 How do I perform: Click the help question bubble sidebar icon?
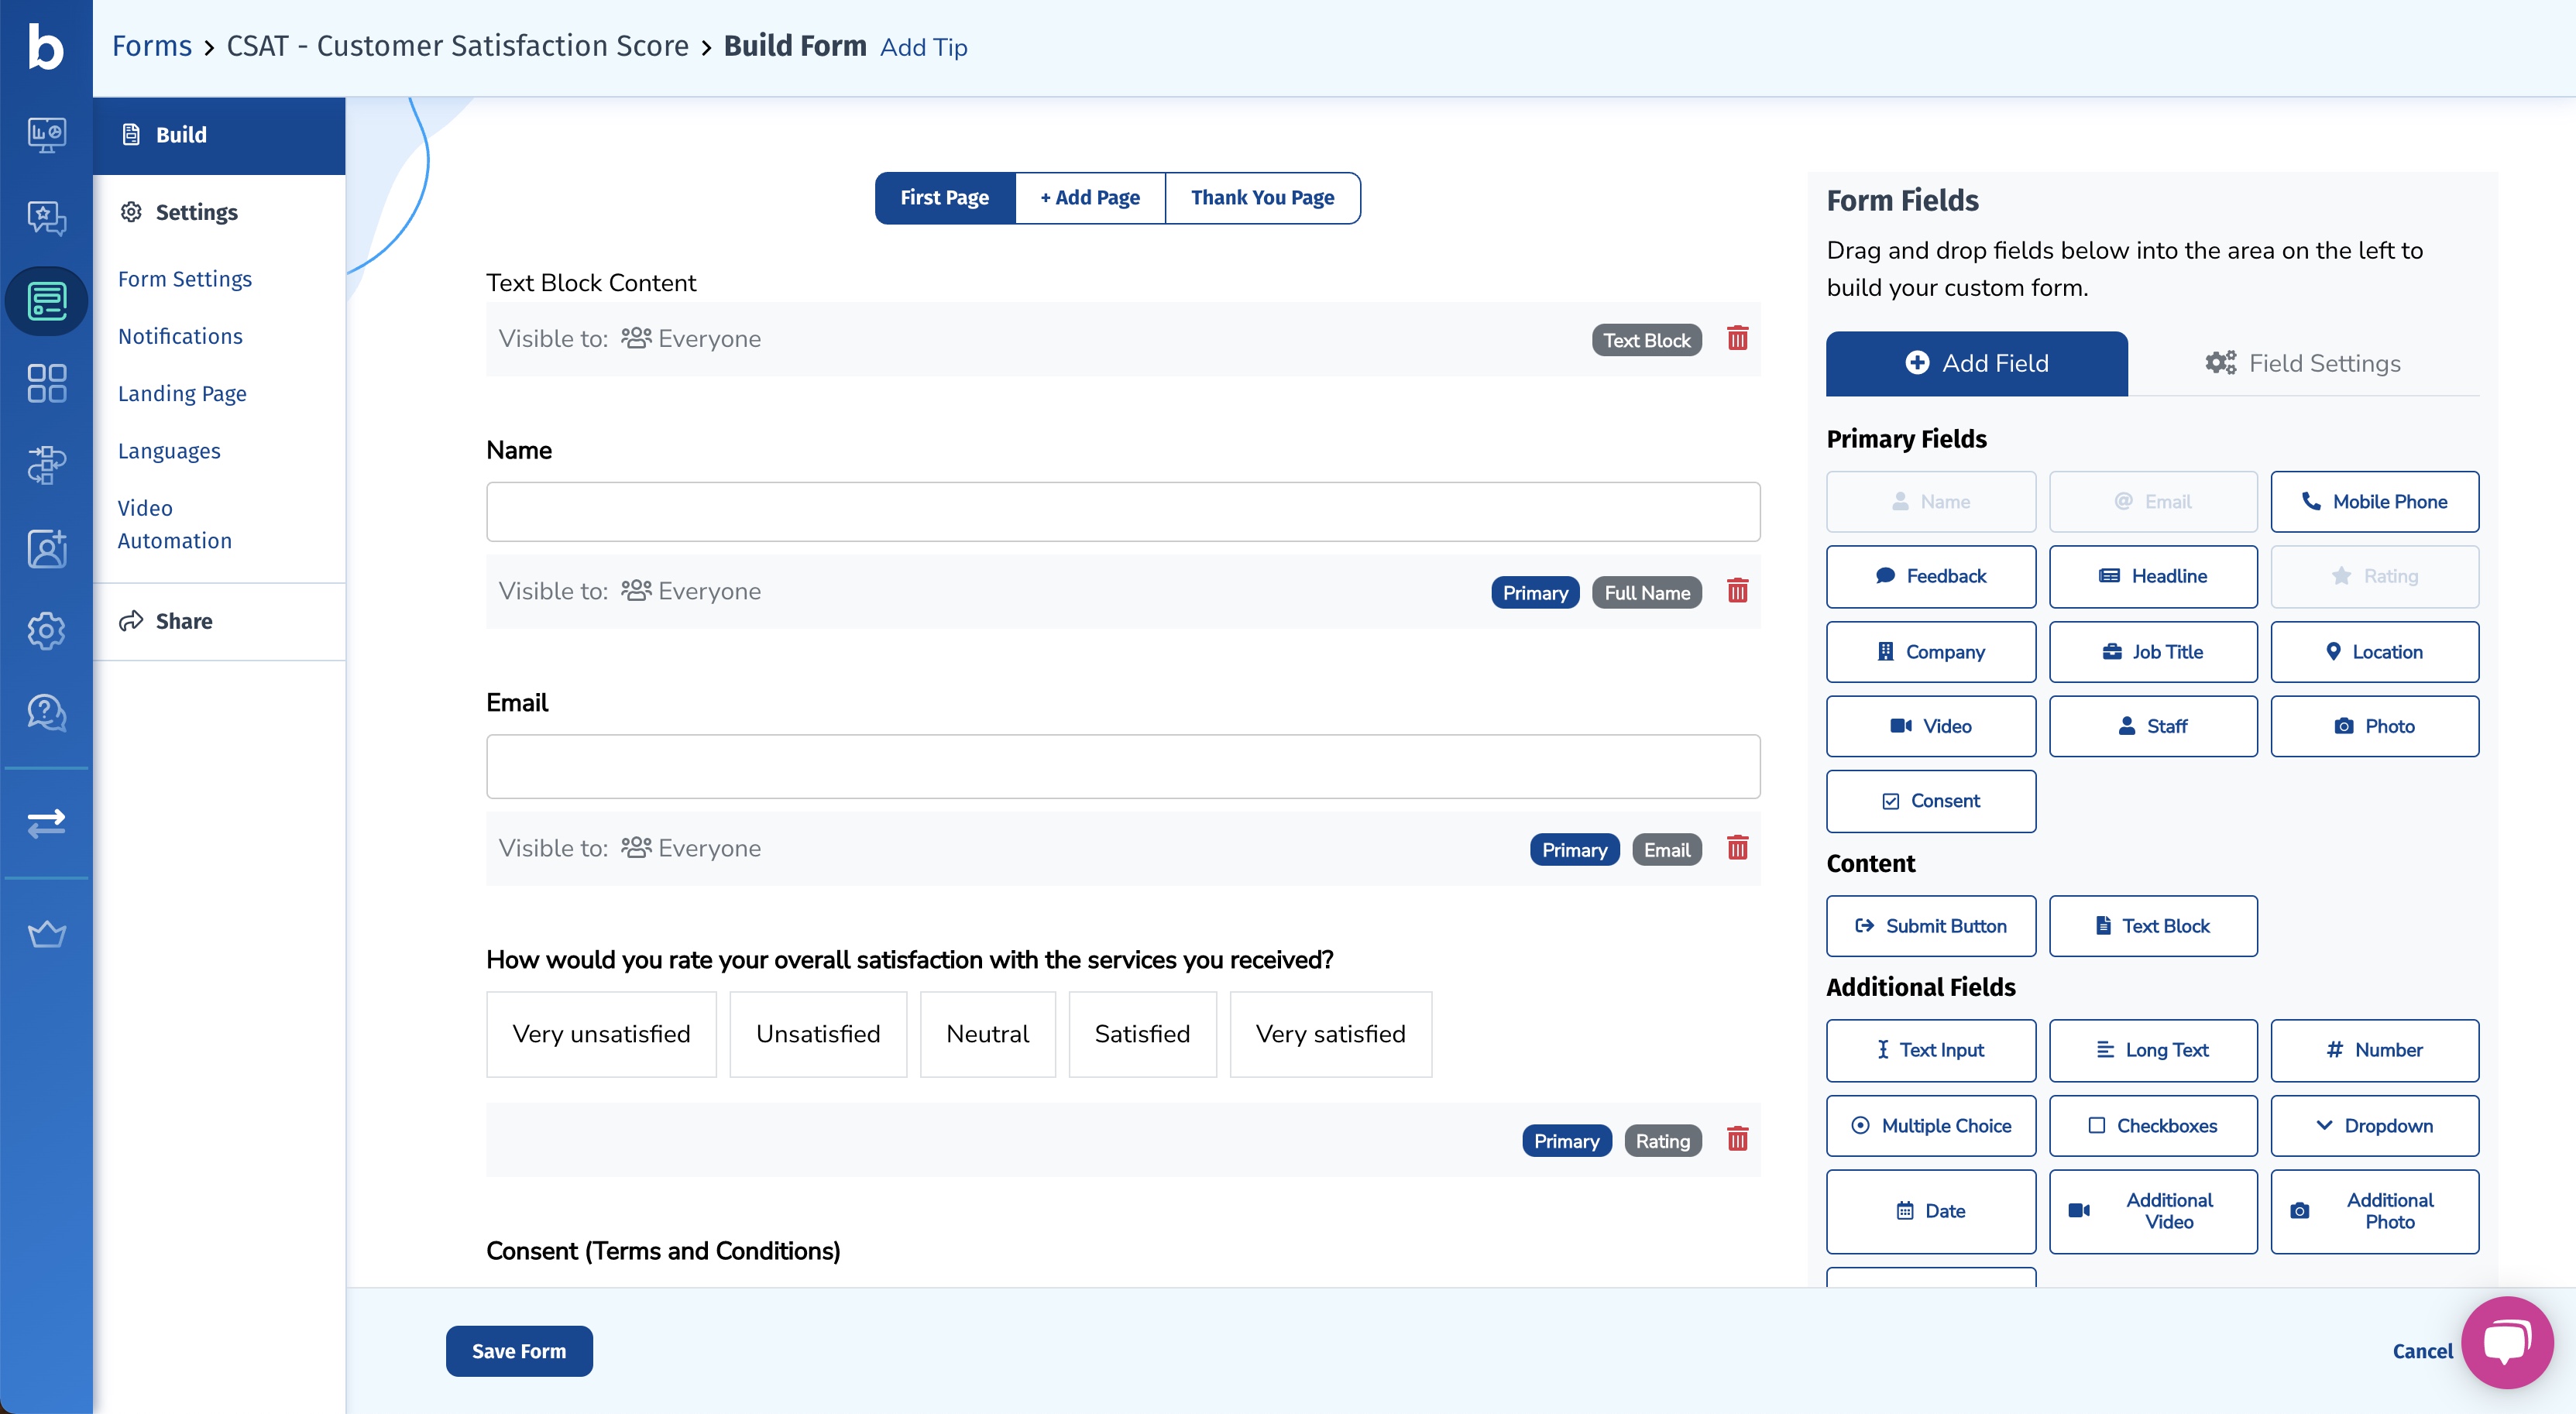coord(46,713)
